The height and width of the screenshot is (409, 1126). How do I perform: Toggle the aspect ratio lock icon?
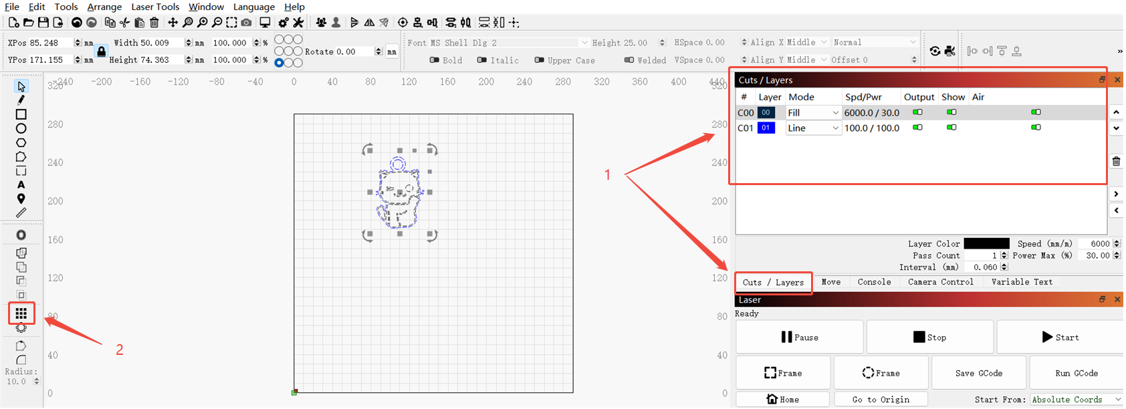(101, 51)
